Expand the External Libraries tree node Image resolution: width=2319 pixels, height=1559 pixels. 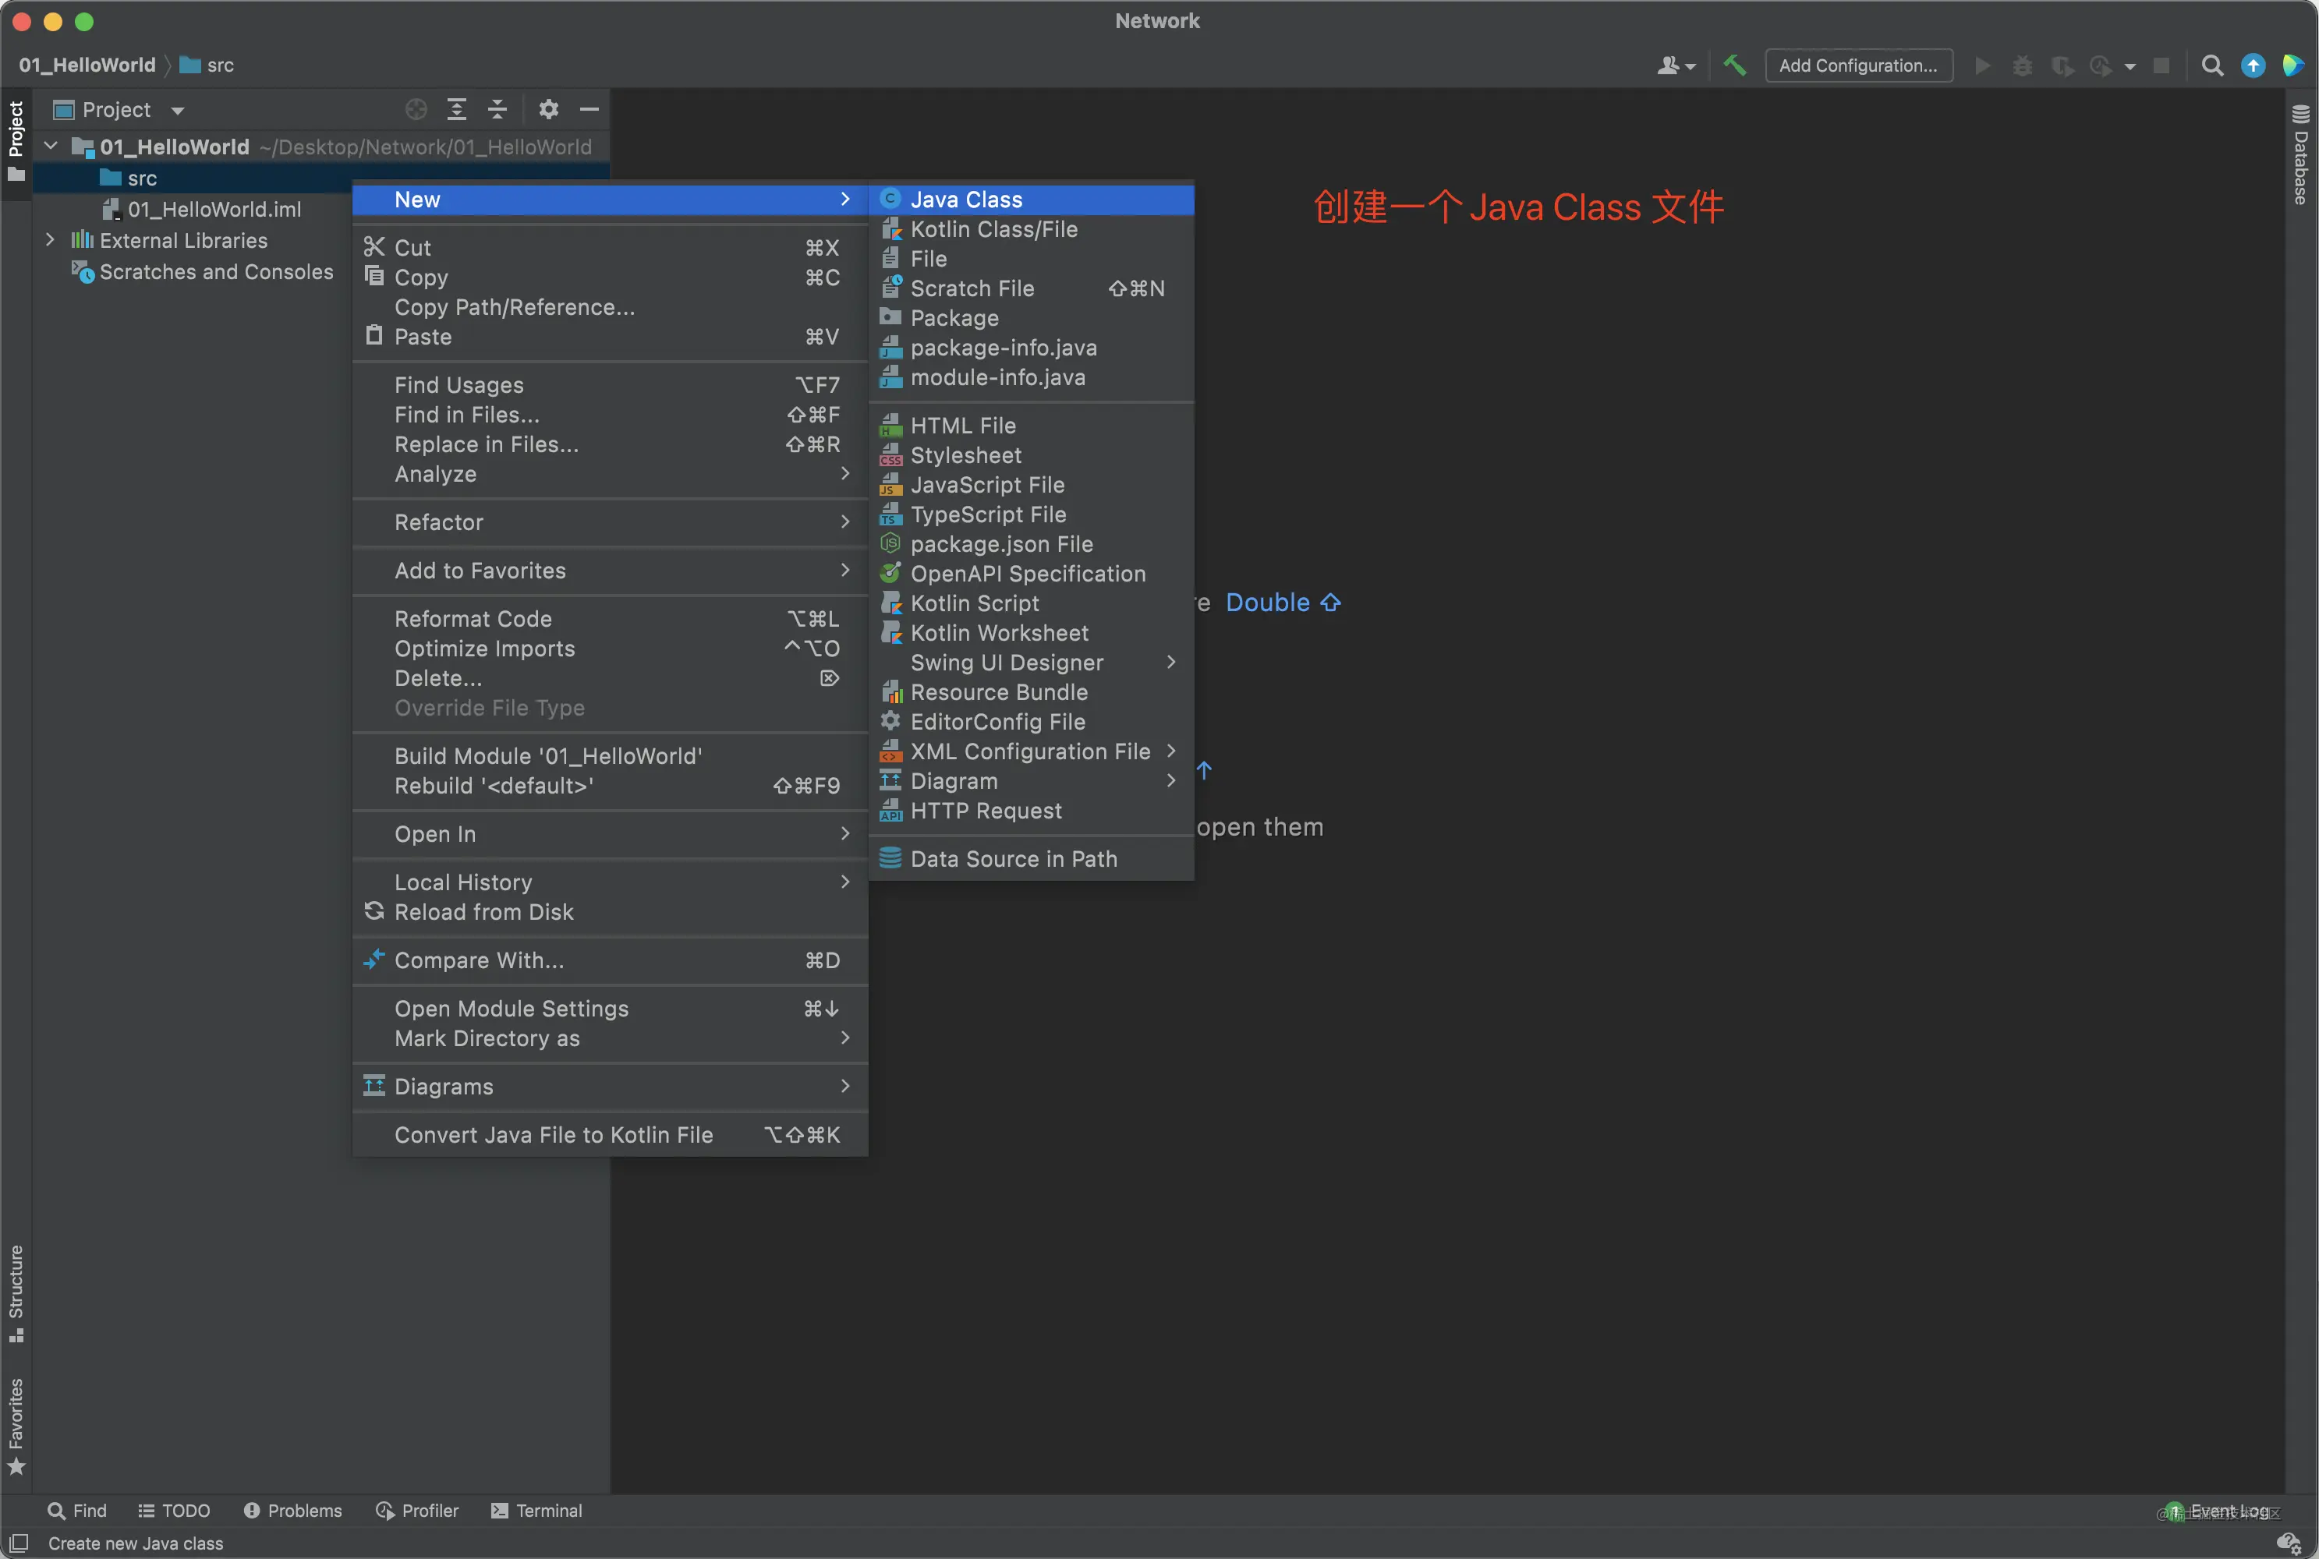coord(50,241)
